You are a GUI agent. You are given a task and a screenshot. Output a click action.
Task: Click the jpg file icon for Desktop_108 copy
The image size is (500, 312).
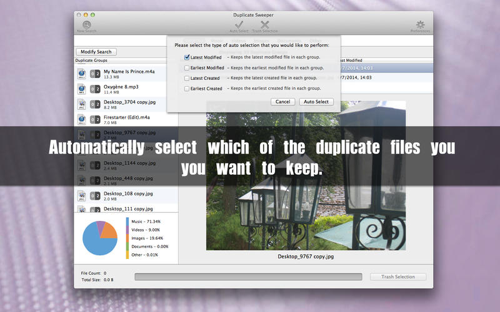tap(81, 196)
